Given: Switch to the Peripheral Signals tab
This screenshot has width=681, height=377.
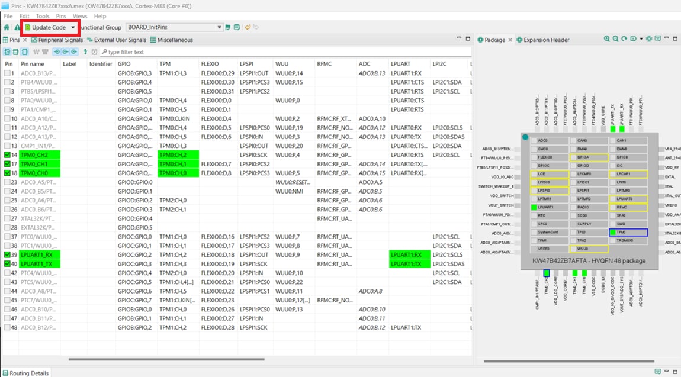Looking at the screenshot, I should coord(57,40).
